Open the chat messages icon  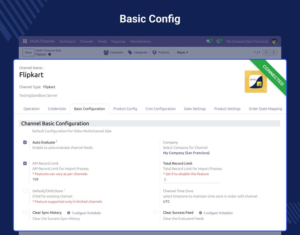pos(209,41)
